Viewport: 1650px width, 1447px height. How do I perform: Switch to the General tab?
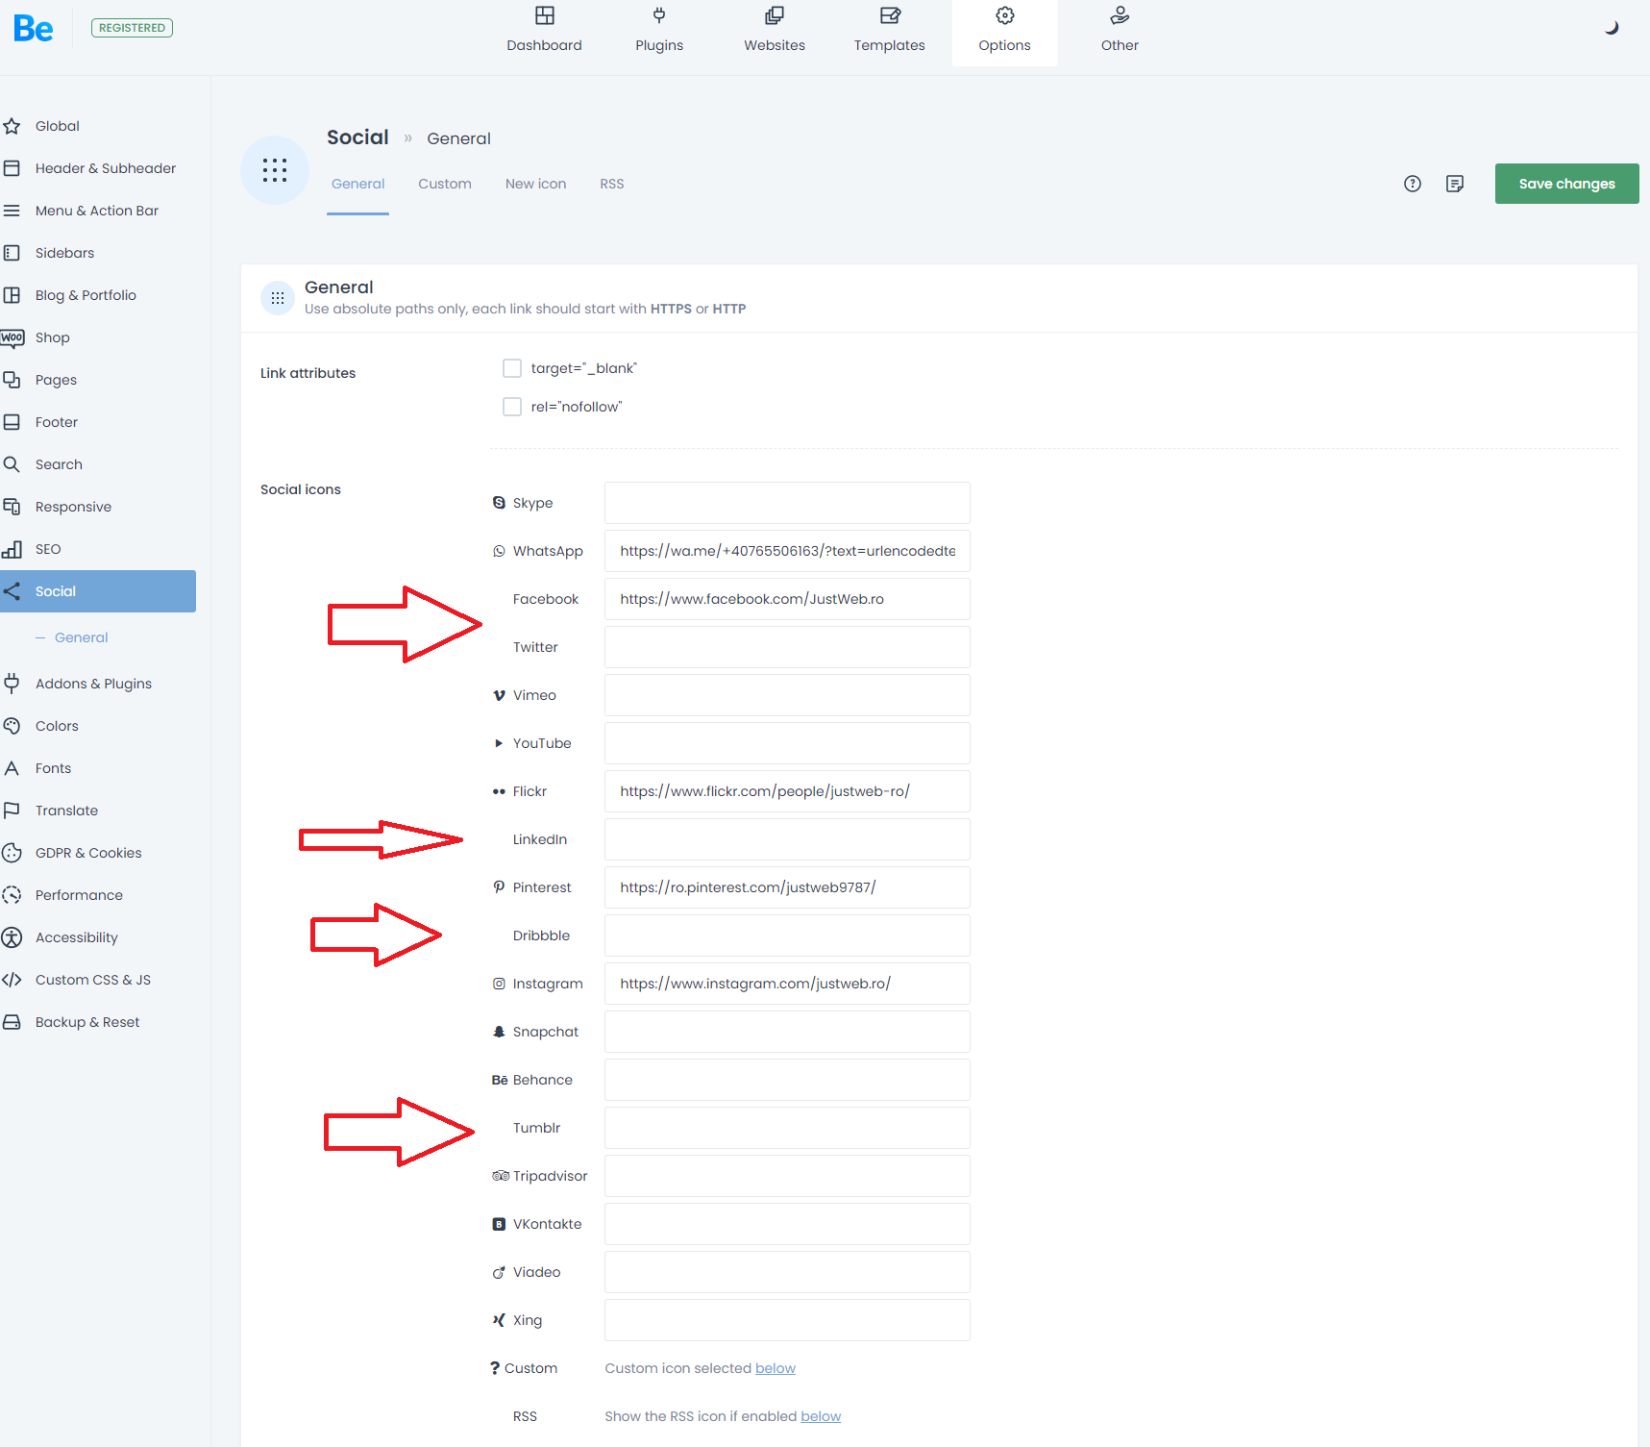click(357, 184)
